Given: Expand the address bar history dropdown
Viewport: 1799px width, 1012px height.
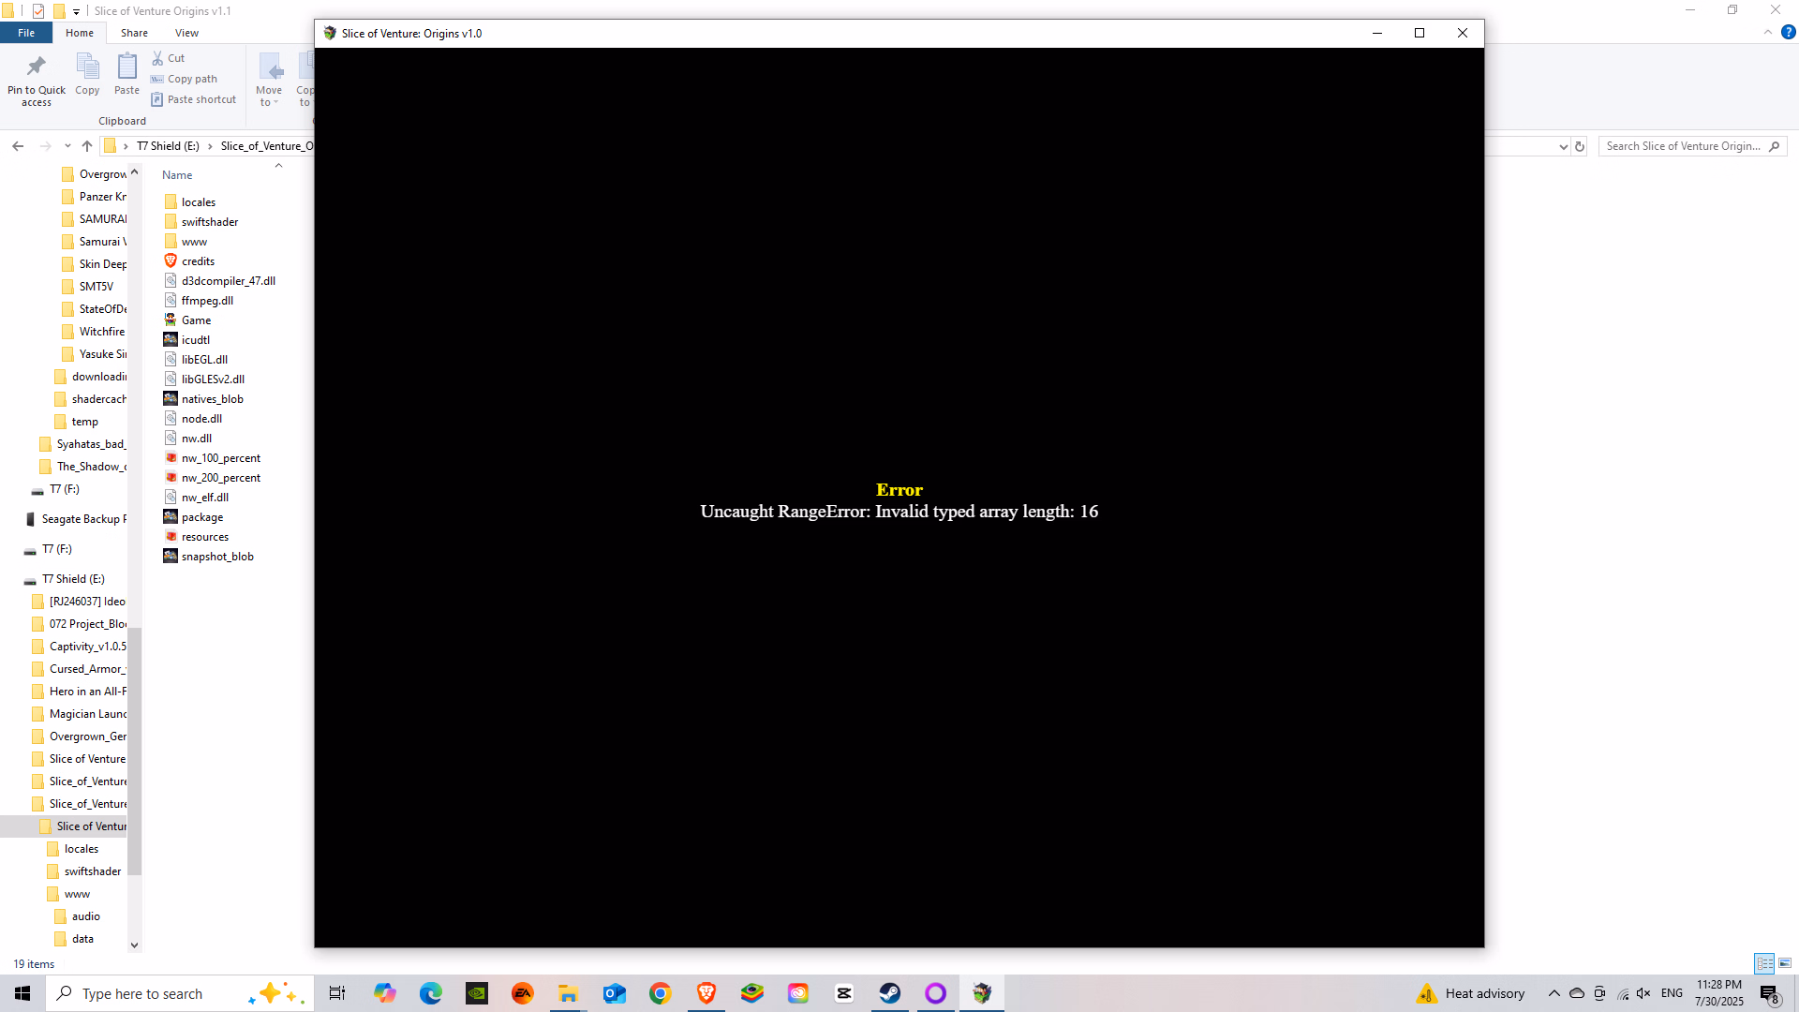Looking at the screenshot, I should pyautogui.click(x=1563, y=146).
